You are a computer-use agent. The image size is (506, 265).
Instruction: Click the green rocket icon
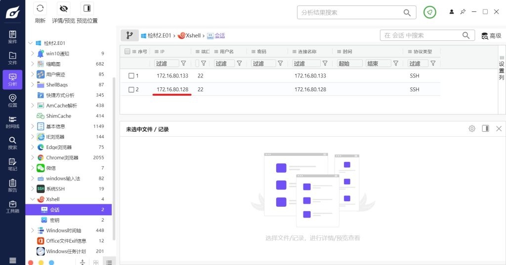pyautogui.click(x=429, y=12)
